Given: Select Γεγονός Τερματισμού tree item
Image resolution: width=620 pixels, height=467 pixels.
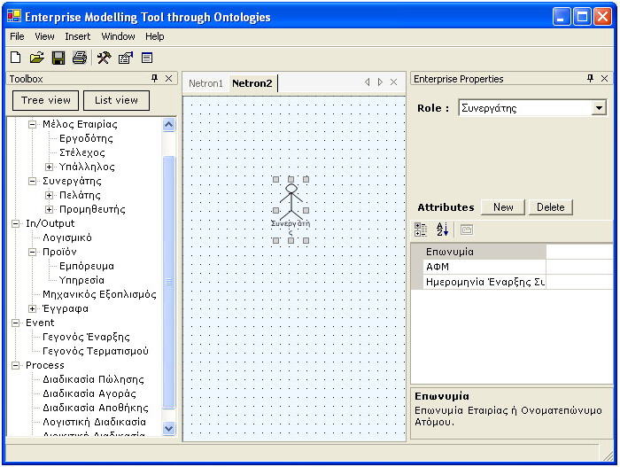Looking at the screenshot, I should [96, 351].
